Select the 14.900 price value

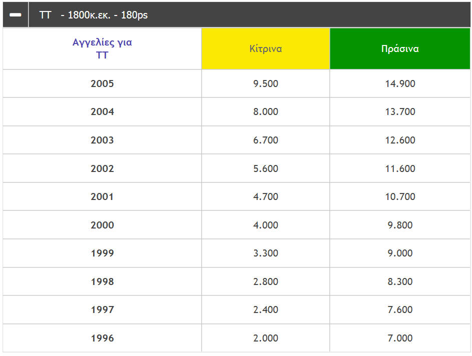point(400,83)
